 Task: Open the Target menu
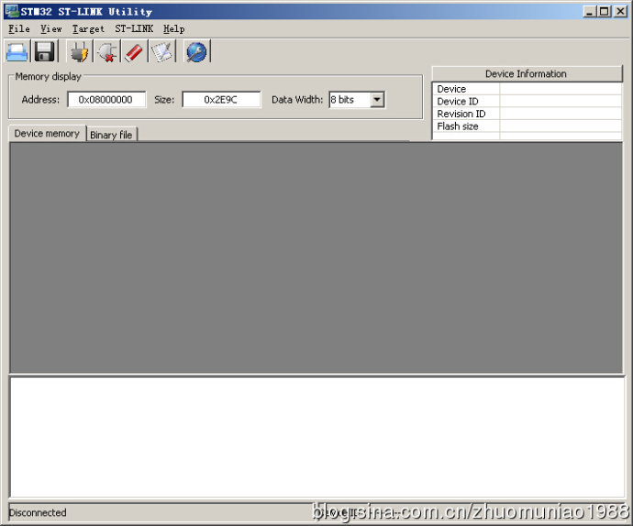tap(89, 29)
